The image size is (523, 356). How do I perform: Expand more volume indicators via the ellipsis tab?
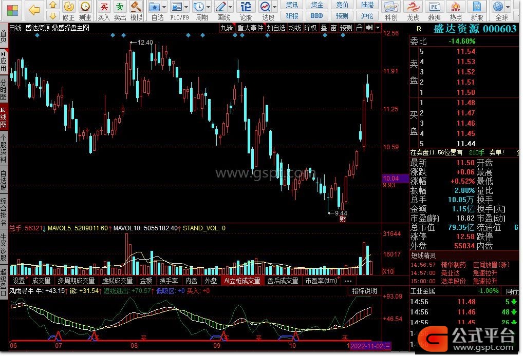pos(348,281)
